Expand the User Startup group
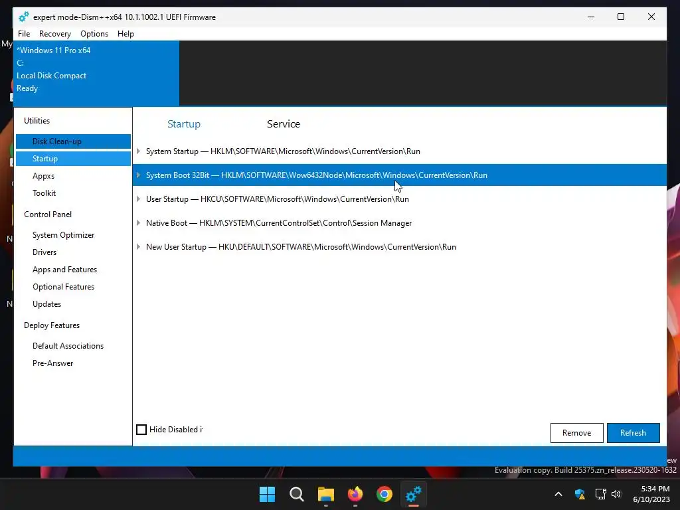This screenshot has height=510, width=680. pos(138,199)
